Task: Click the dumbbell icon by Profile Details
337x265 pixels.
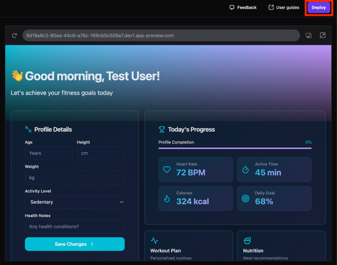Action: click(28, 130)
